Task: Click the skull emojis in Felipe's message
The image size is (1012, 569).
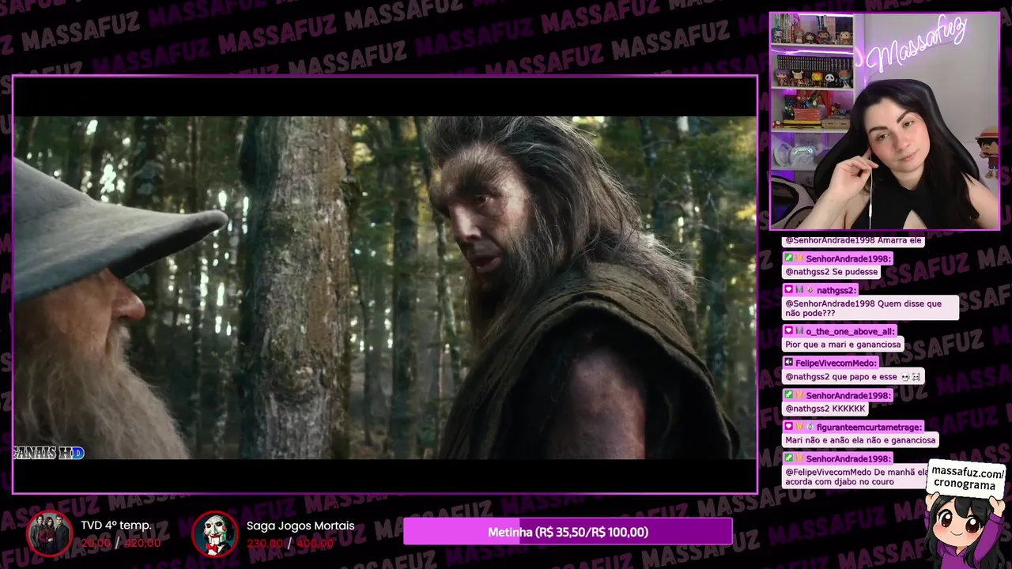Action: point(910,377)
